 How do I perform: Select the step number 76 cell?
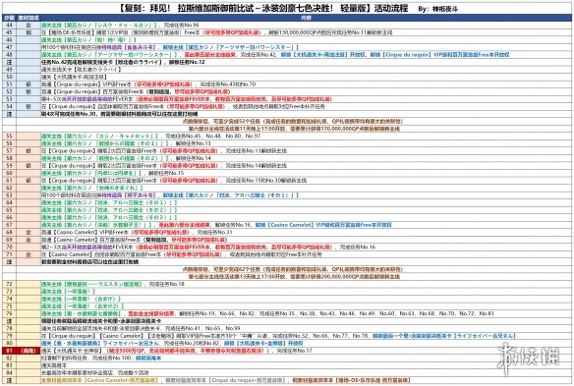point(9,313)
